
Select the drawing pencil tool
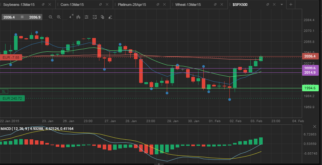(x=110, y=17)
